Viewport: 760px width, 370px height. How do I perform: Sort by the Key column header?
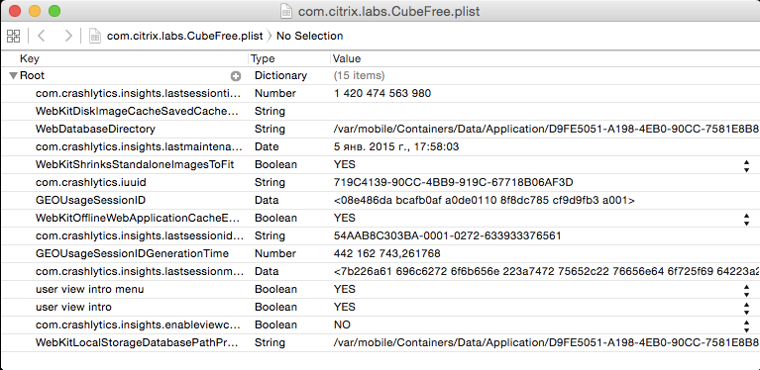coord(30,58)
